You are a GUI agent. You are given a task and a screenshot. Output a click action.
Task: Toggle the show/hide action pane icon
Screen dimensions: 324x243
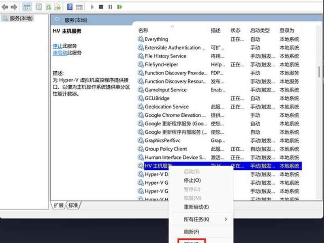[79, 7]
